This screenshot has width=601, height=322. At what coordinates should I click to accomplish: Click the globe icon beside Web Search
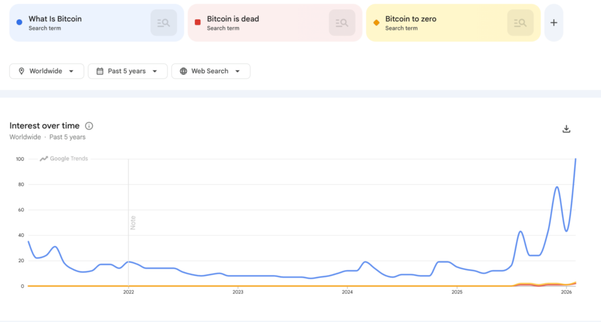(184, 71)
